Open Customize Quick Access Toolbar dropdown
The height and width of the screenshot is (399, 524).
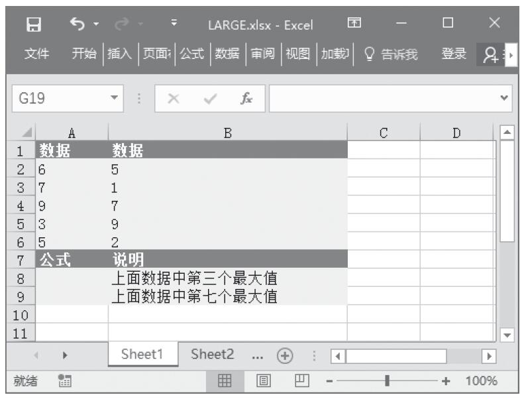coord(174,25)
